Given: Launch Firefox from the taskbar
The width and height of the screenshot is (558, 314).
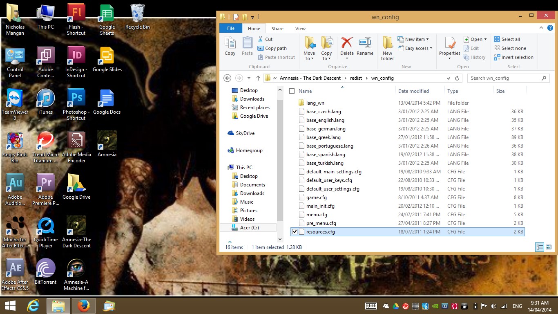Looking at the screenshot, I should [x=84, y=306].
